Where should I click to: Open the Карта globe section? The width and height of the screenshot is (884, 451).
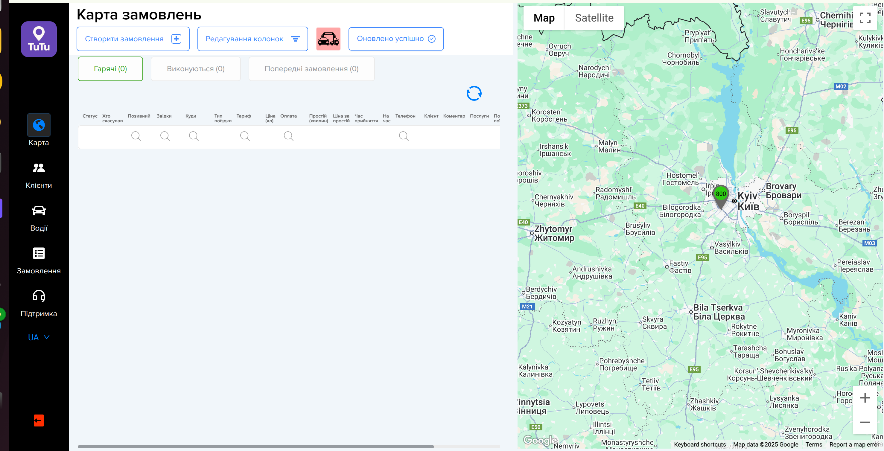coord(39,125)
